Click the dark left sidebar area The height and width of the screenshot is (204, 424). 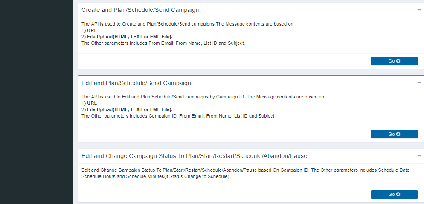36,102
